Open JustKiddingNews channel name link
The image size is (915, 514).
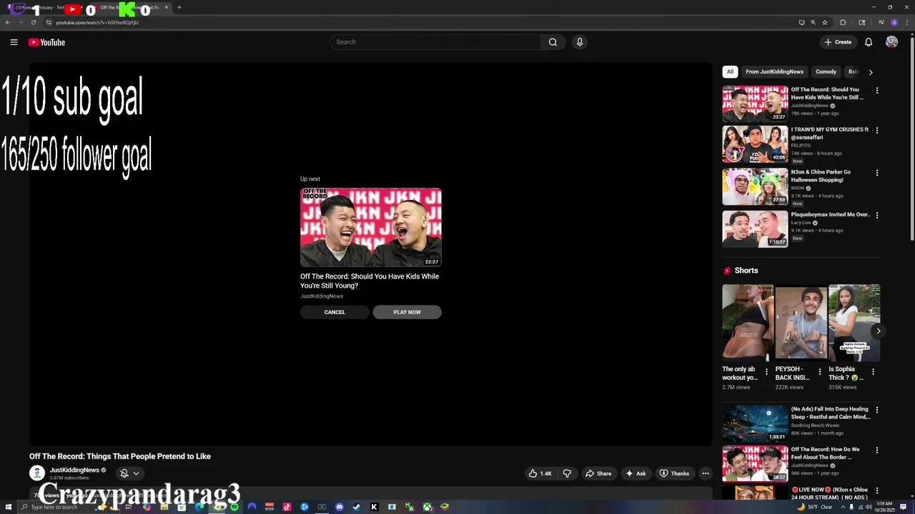point(74,470)
